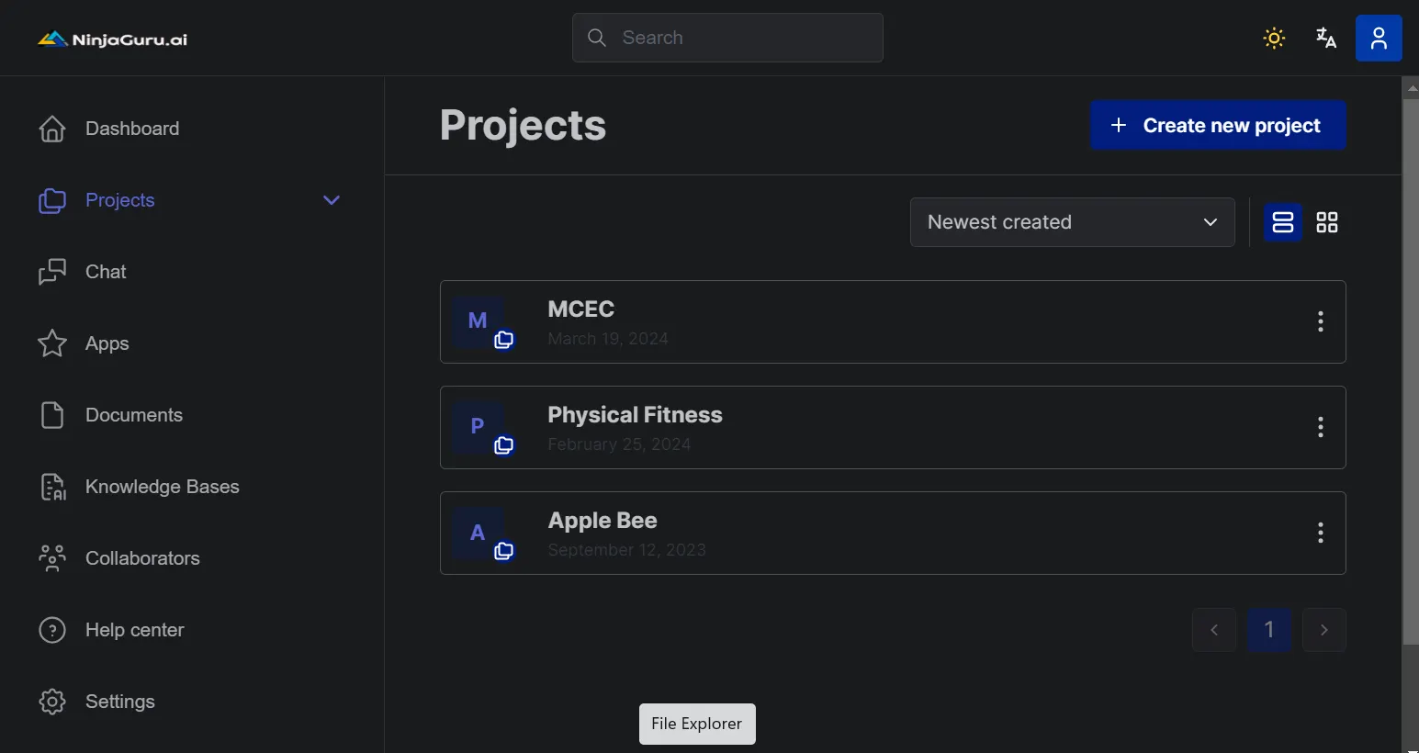This screenshot has width=1419, height=753.
Task: Click the NinjaGuru.ai logo
Action: pyautogui.click(x=112, y=39)
